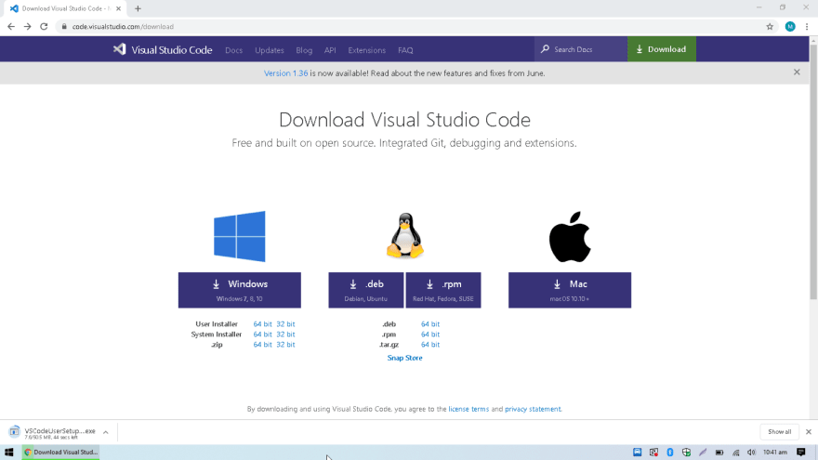The height and width of the screenshot is (460, 818).
Task: Click Linux .rpm 64 bit link
Action: point(430,335)
